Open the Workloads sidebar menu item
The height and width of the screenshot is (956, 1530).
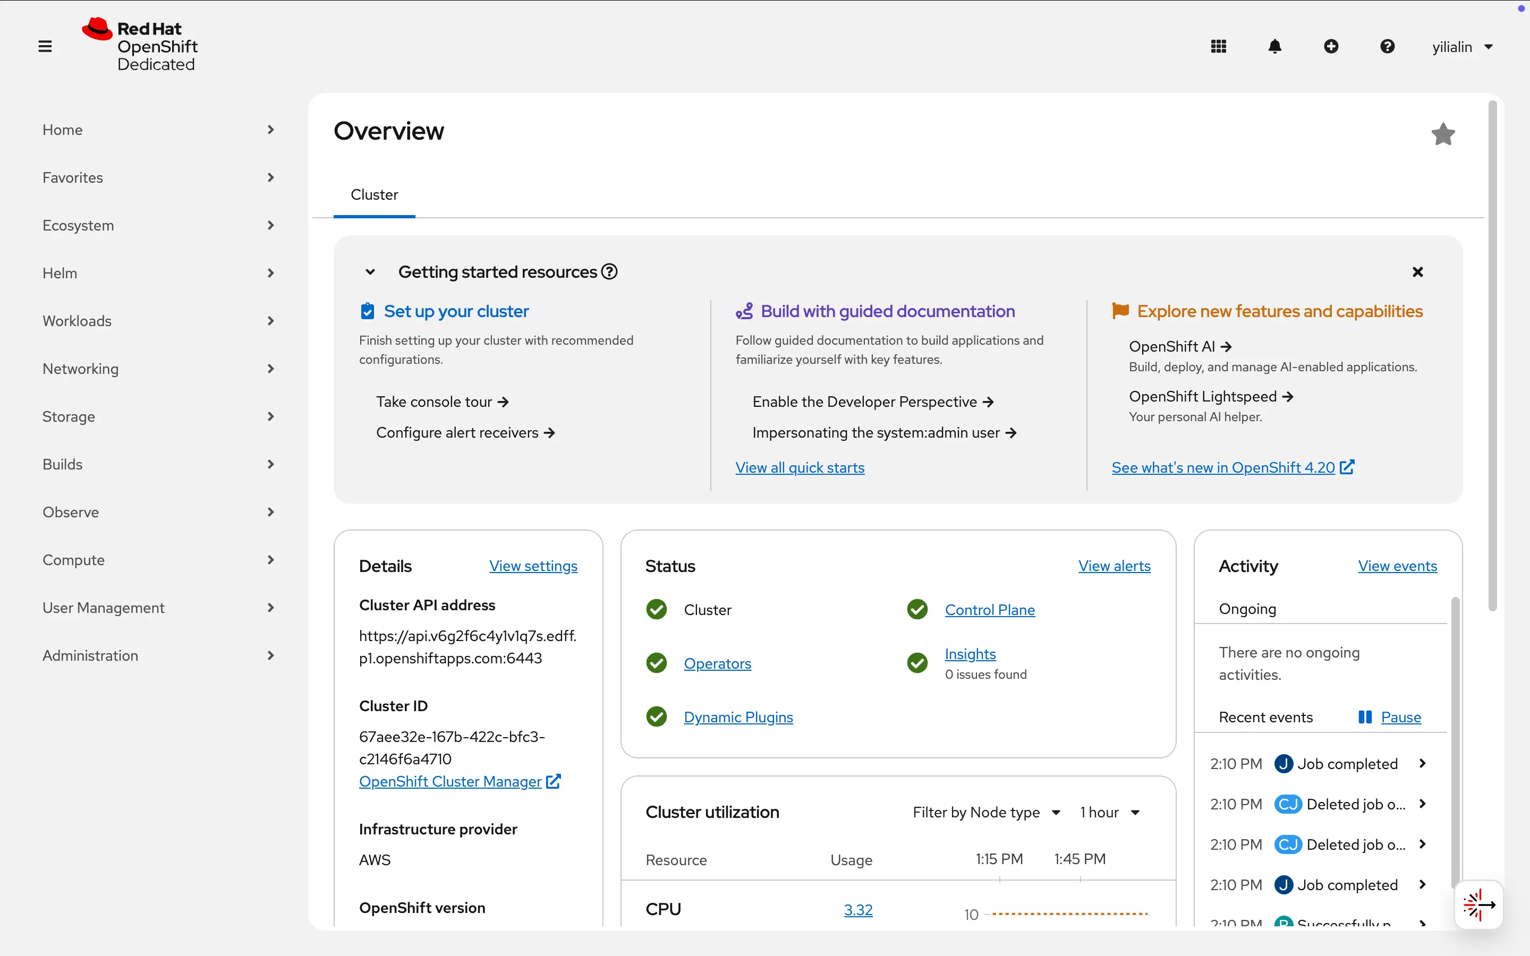(x=77, y=321)
